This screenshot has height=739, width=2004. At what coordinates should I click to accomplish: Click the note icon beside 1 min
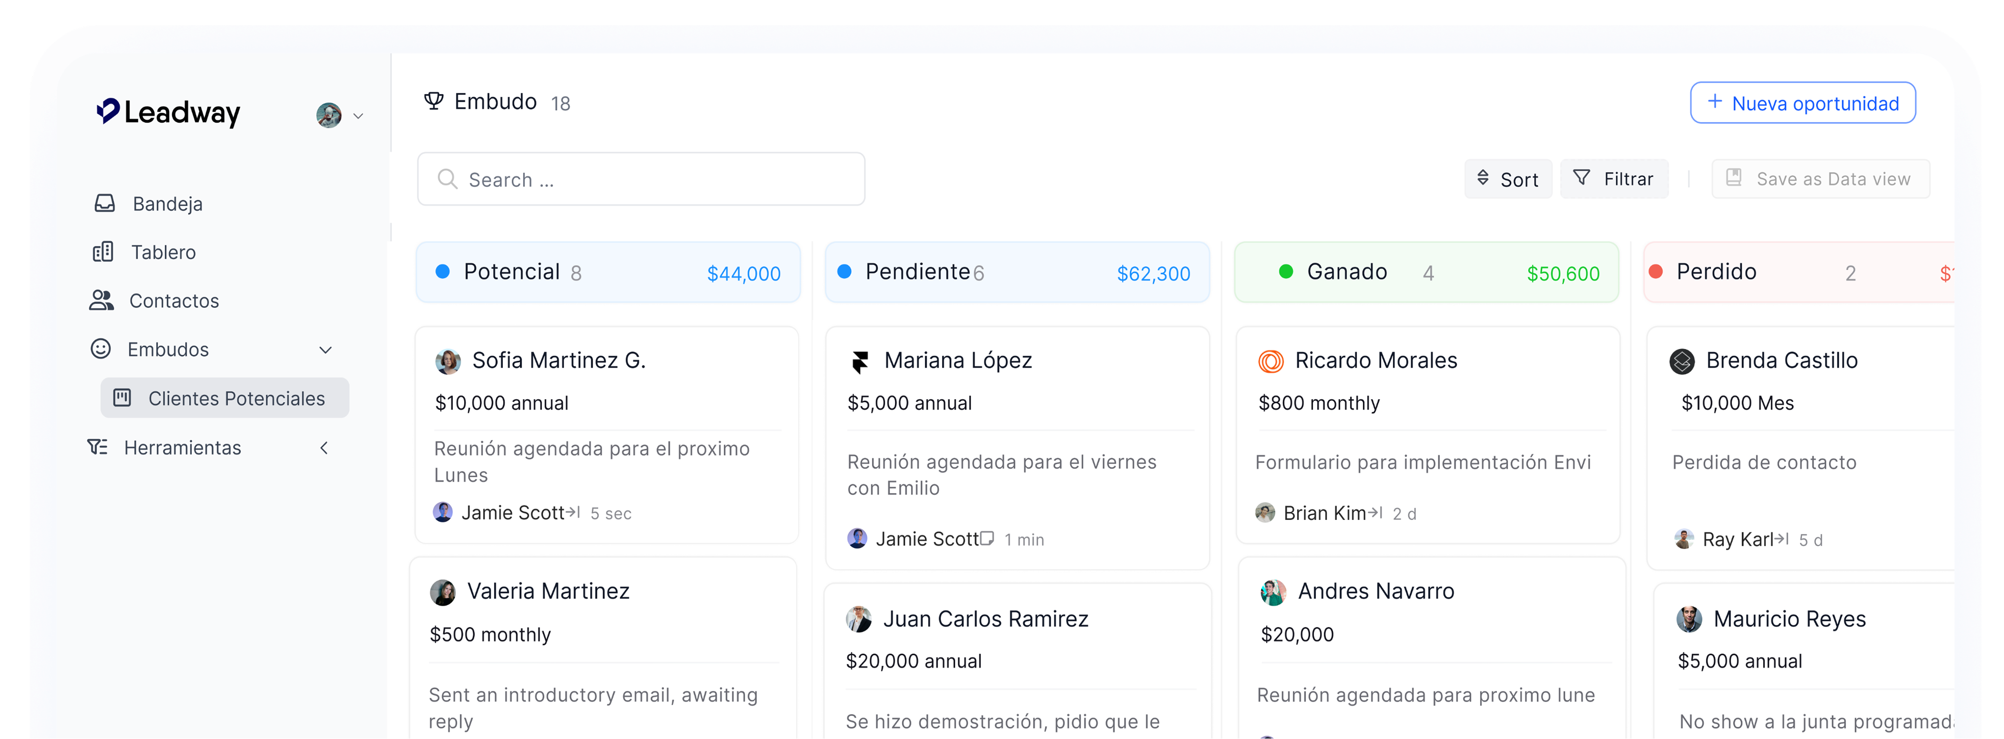click(987, 538)
